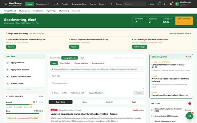Check Submit July expense form task
Screen dimensions: 197x123
pos(152,121)
